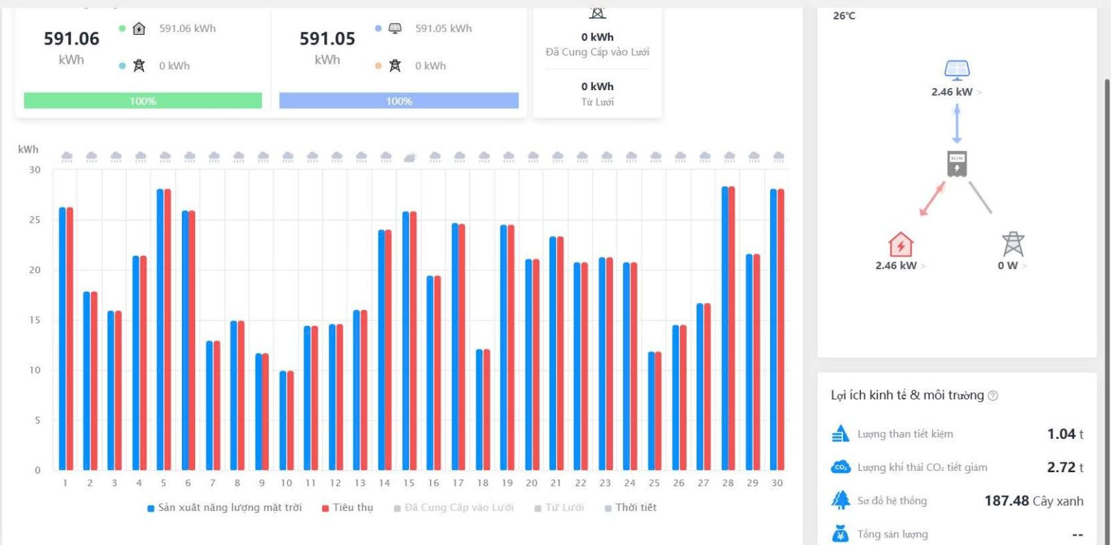Click the rain weather icon above day 1
Screen dimensions: 1111x545
click(x=67, y=157)
